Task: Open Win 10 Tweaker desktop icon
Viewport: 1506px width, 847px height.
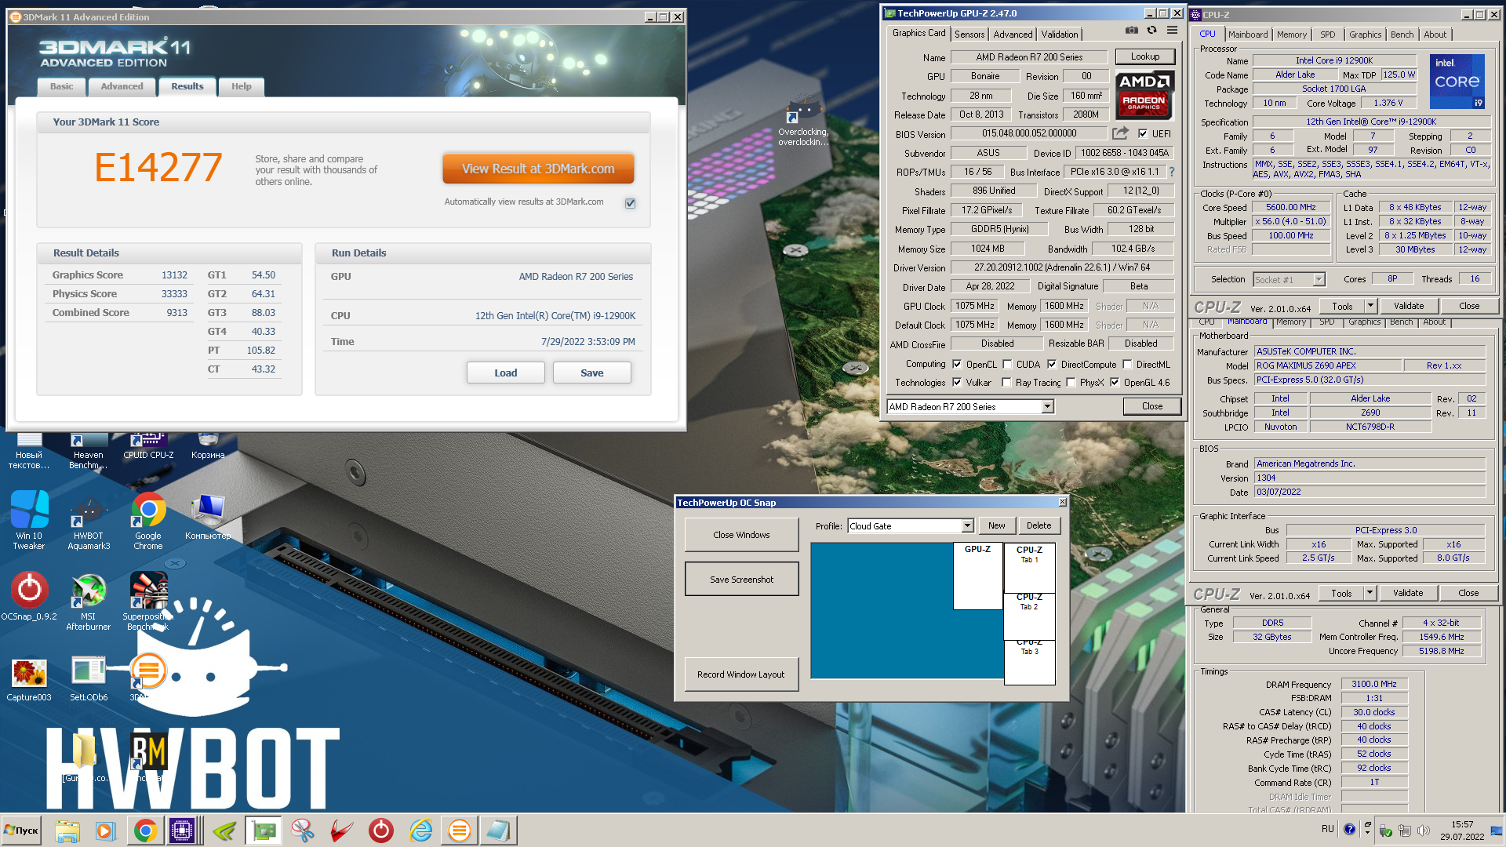Action: 29,519
